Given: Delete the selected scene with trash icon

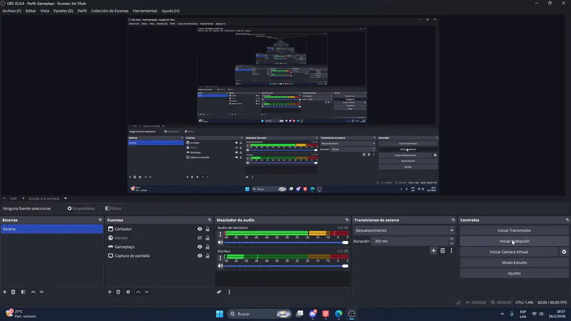Looking at the screenshot, I should click(x=13, y=292).
